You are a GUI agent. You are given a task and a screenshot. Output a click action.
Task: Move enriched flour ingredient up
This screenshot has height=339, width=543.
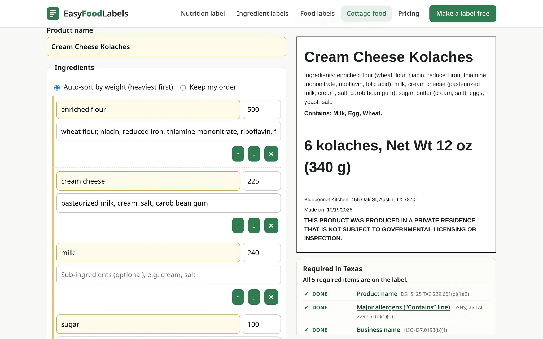click(238, 154)
